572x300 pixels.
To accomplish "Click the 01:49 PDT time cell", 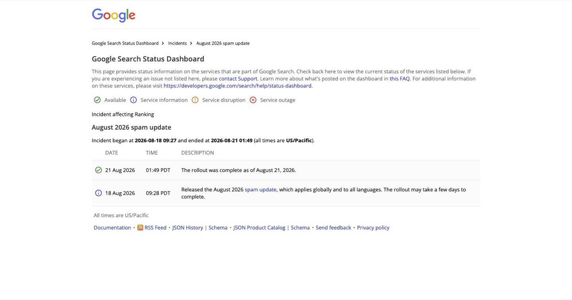I will (x=158, y=170).
